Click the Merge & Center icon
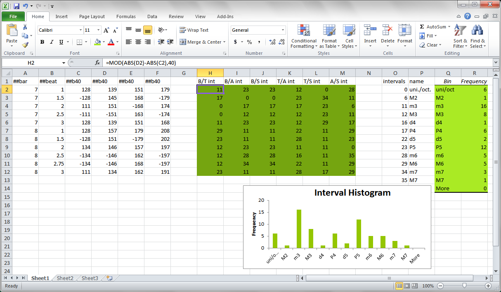 pos(183,42)
